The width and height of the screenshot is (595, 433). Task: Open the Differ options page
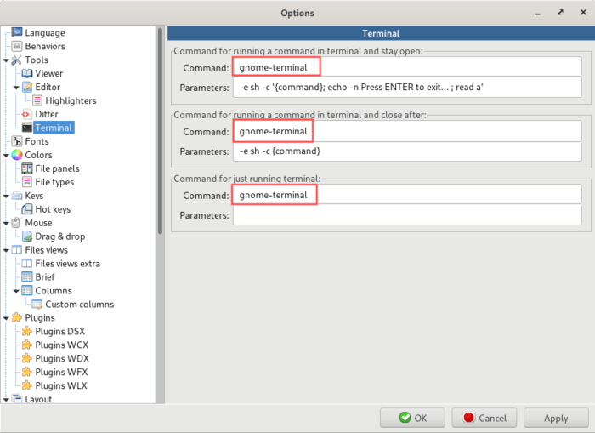click(x=47, y=114)
